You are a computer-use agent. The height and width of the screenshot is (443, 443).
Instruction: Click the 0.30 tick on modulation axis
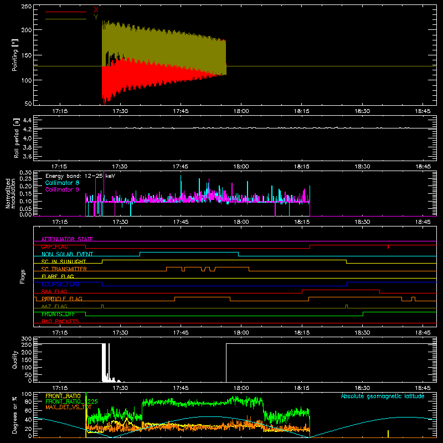pyautogui.click(x=25, y=173)
